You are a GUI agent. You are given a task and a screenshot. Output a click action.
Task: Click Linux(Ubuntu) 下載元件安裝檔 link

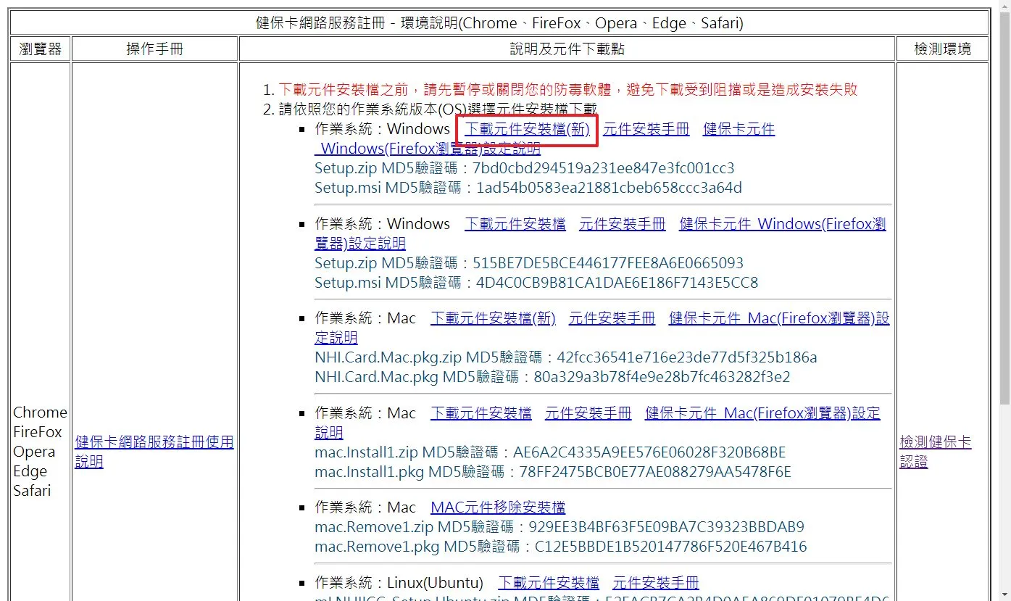[549, 583]
